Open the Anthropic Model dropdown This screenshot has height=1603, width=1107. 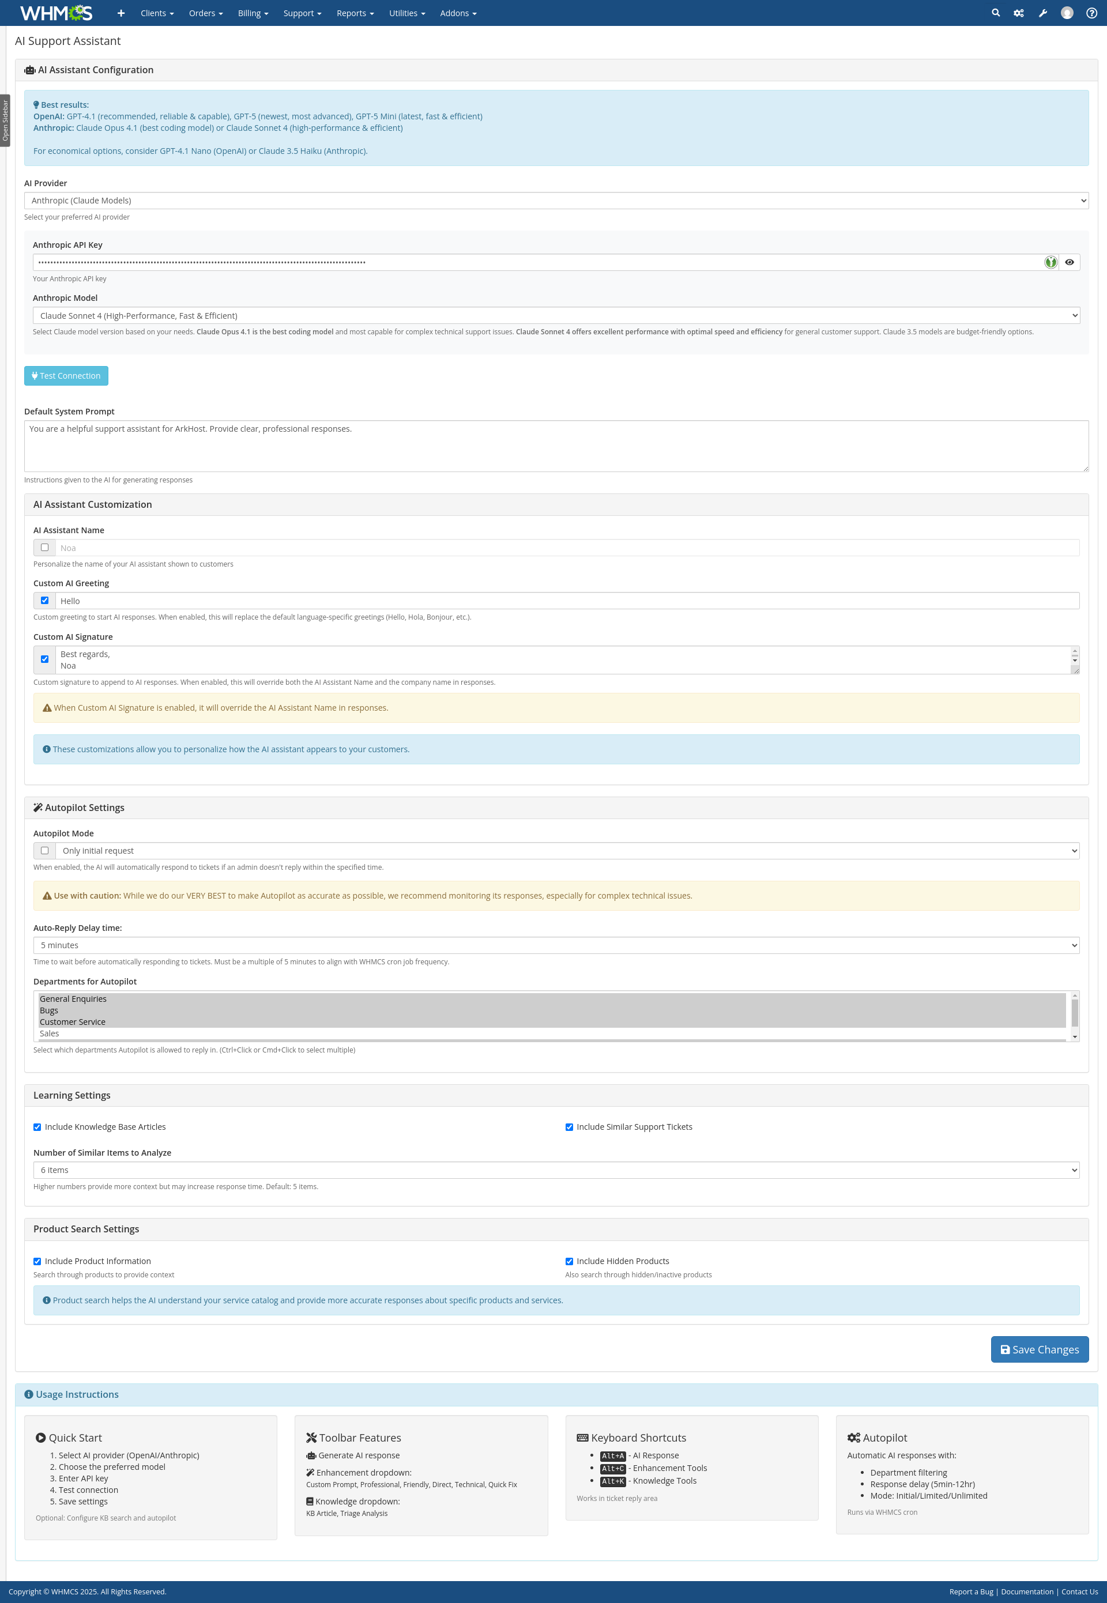pyautogui.click(x=556, y=315)
